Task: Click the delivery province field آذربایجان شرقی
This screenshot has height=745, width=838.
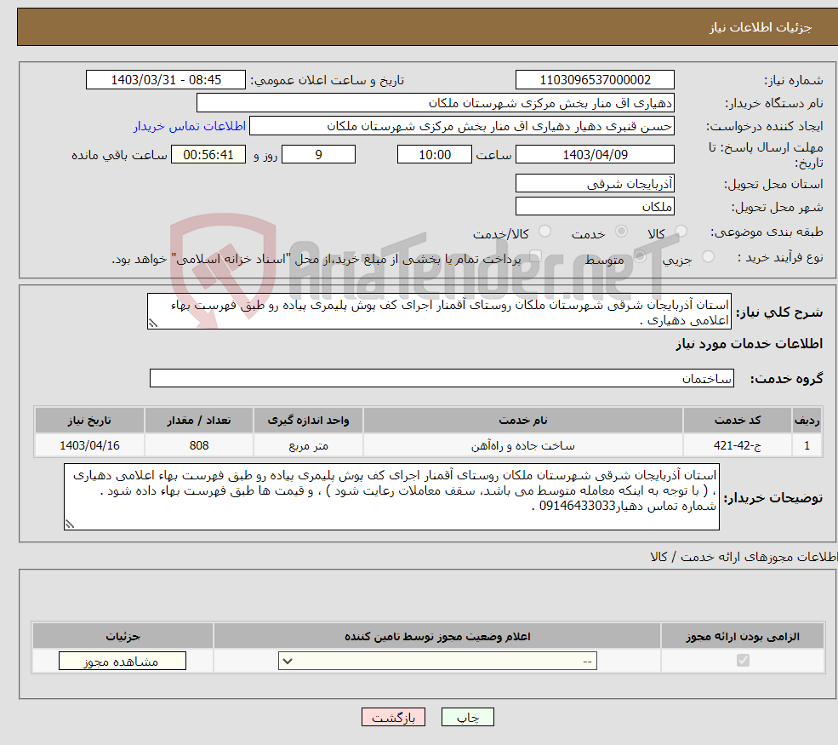Action: (595, 183)
